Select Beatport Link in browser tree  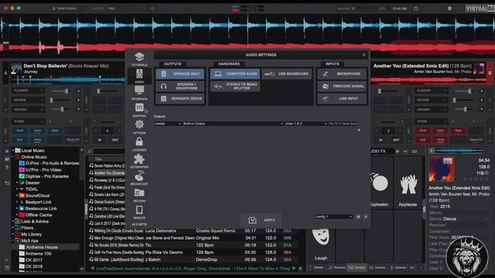(x=38, y=202)
